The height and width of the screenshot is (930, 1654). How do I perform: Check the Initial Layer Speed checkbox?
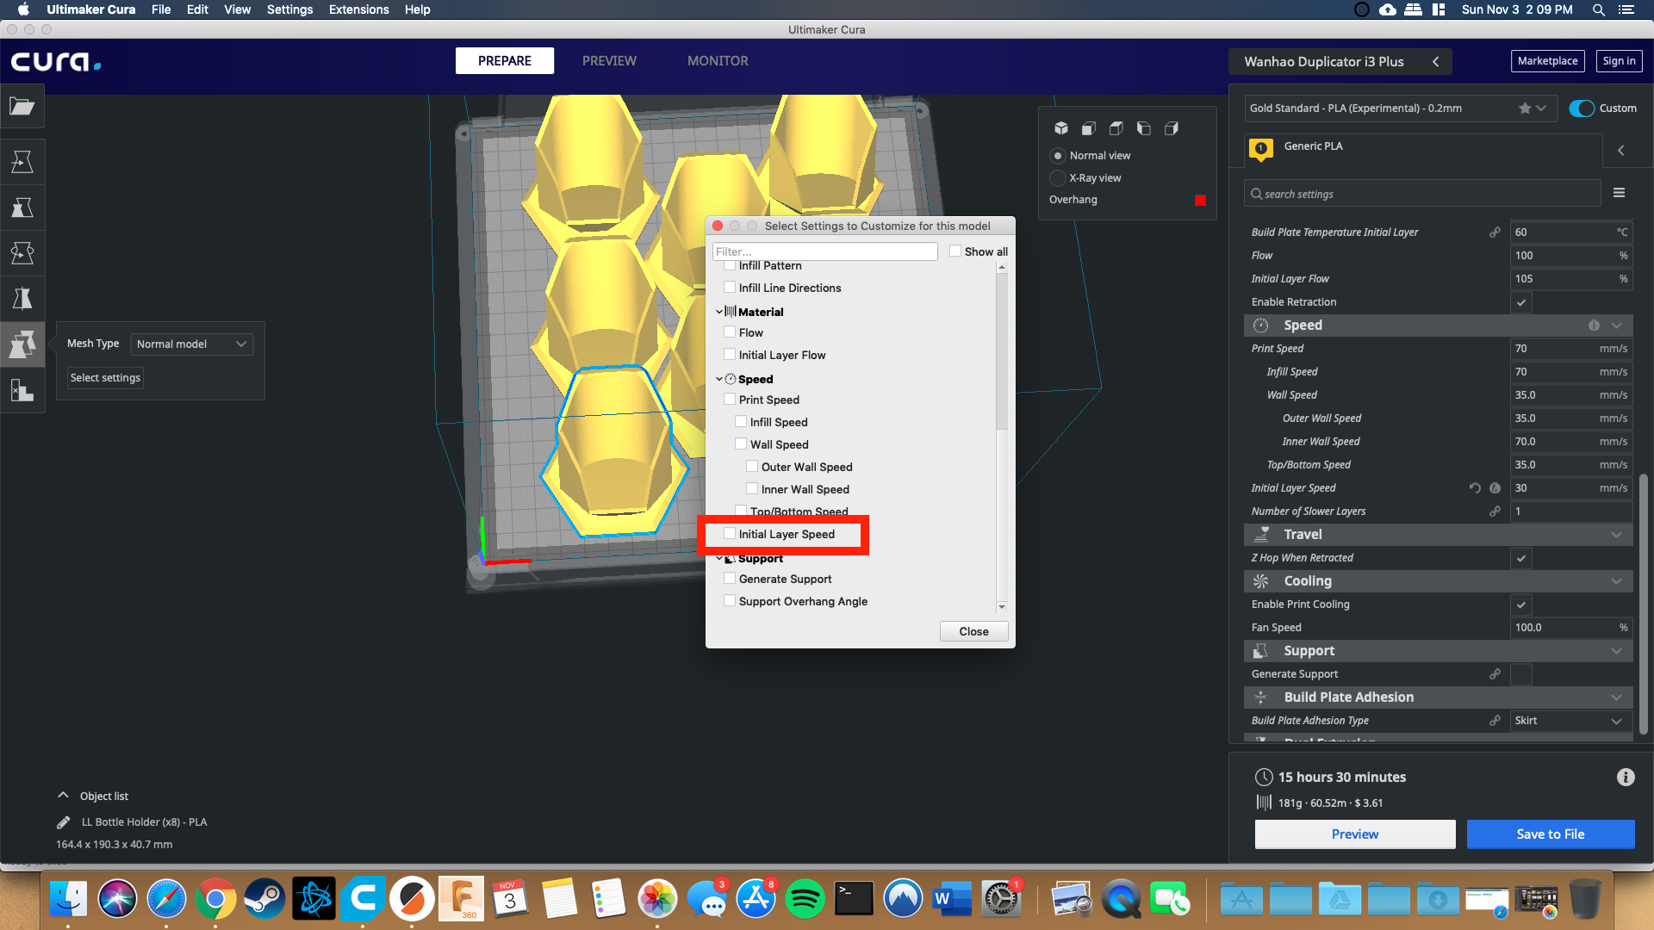coord(730,534)
